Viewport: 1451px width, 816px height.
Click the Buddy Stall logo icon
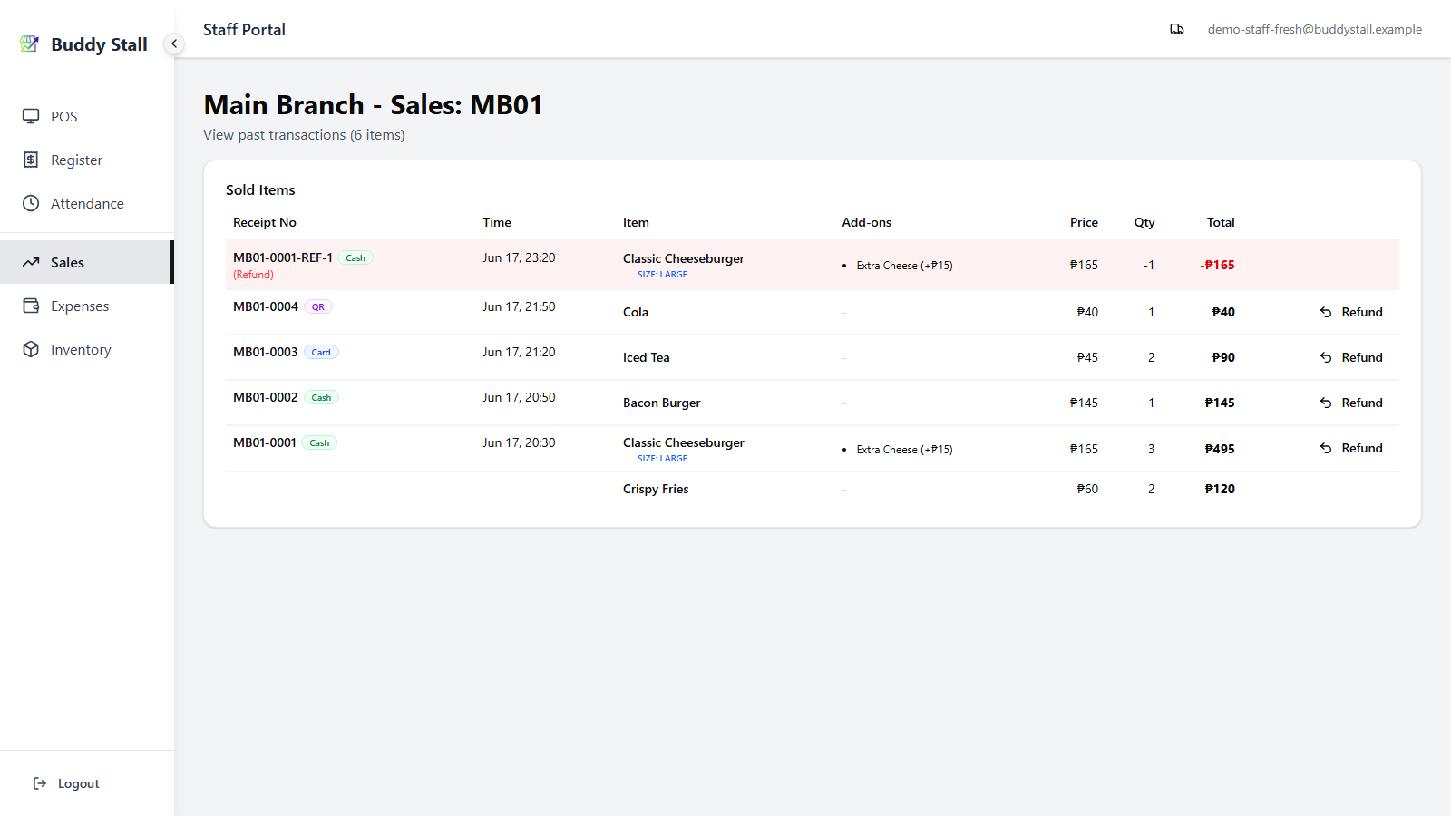point(29,44)
